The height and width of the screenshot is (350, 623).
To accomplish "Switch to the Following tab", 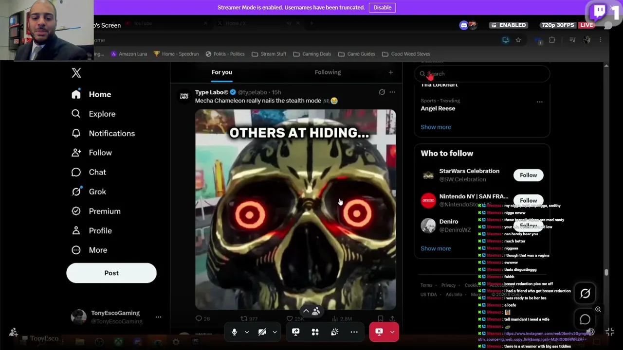I will pos(328,72).
